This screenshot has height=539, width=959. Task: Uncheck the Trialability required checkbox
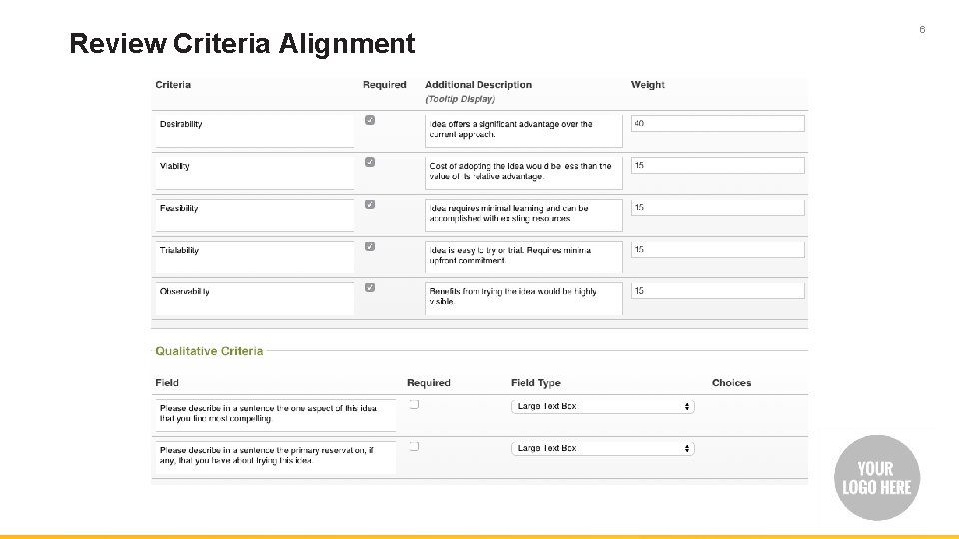click(370, 246)
